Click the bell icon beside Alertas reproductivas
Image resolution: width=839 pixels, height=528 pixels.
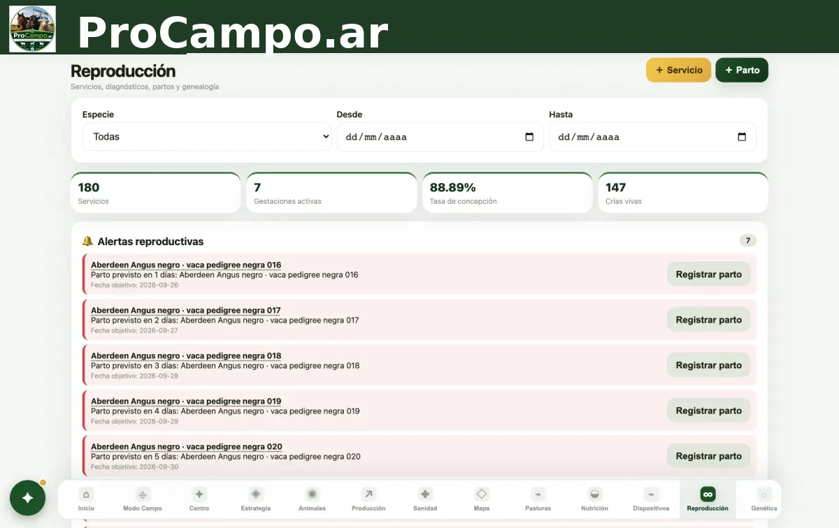click(87, 241)
